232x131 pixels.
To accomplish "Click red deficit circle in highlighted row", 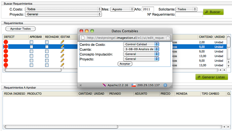I will (6, 47).
